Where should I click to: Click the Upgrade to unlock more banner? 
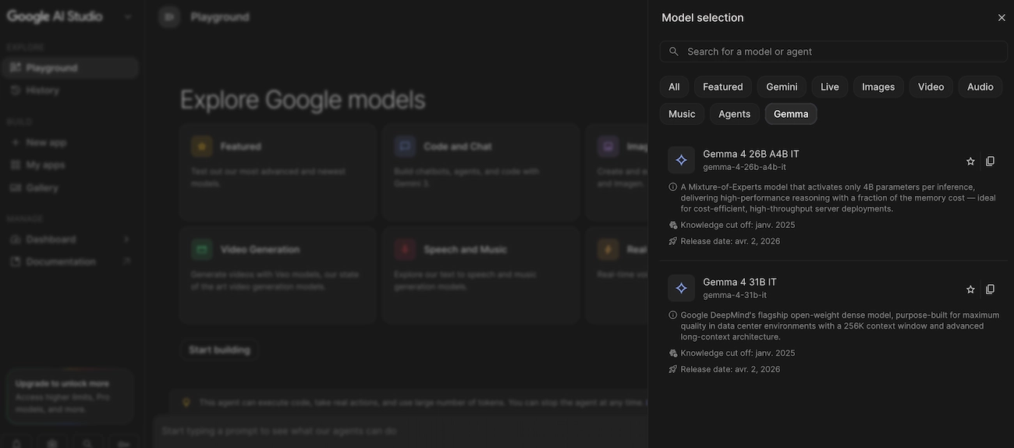[69, 396]
